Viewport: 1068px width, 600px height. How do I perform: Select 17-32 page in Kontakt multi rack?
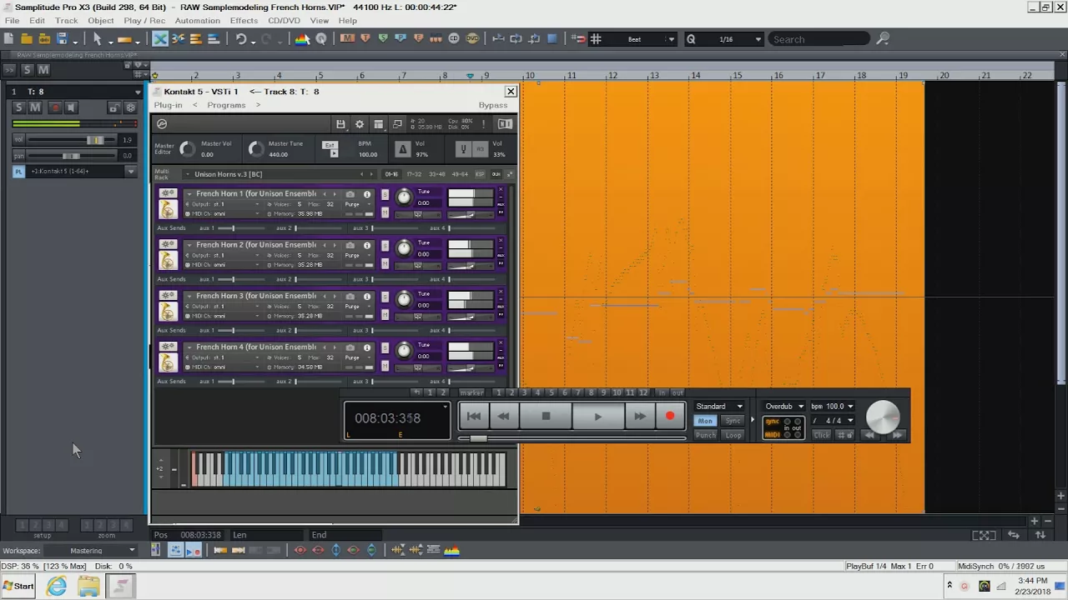coord(414,174)
